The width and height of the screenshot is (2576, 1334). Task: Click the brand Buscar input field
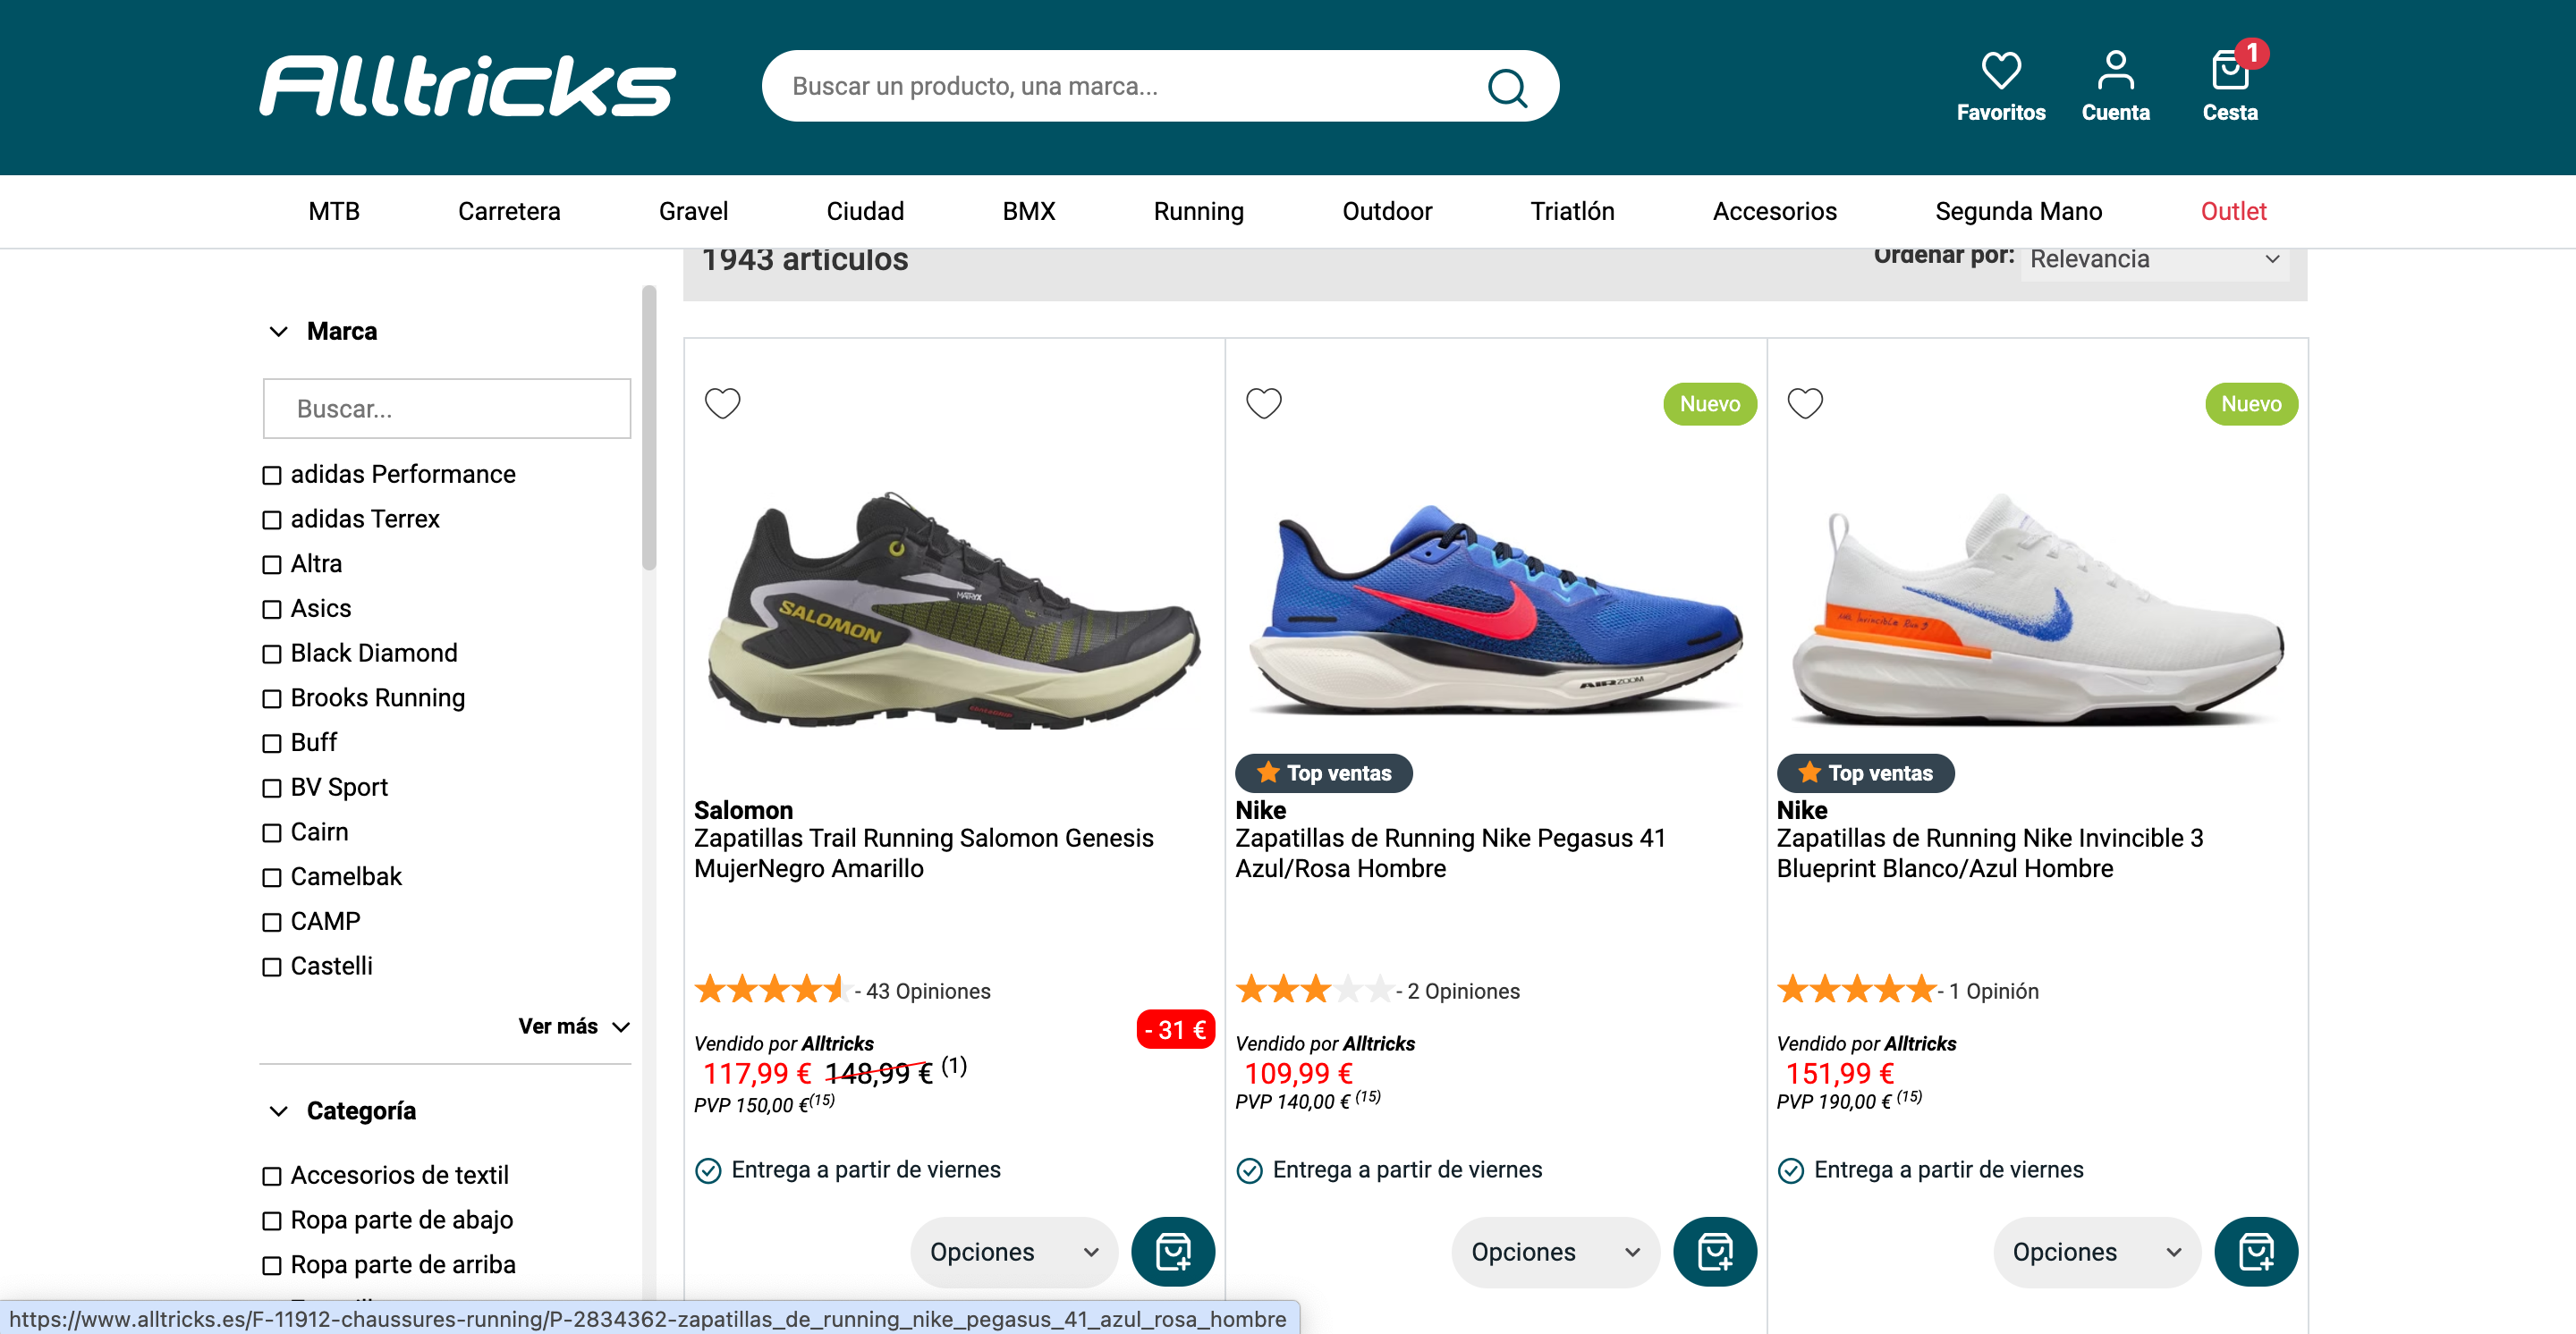446,409
